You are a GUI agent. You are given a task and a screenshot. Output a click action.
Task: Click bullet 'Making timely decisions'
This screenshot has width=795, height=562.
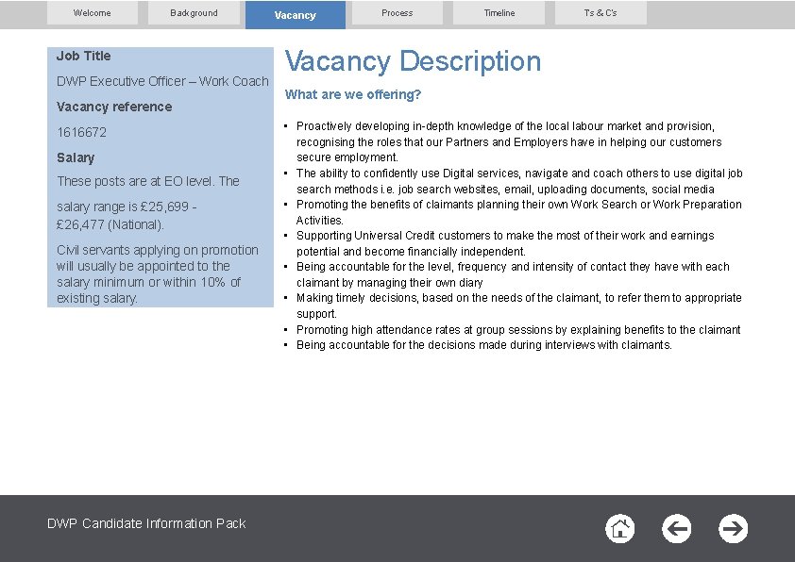click(518, 306)
